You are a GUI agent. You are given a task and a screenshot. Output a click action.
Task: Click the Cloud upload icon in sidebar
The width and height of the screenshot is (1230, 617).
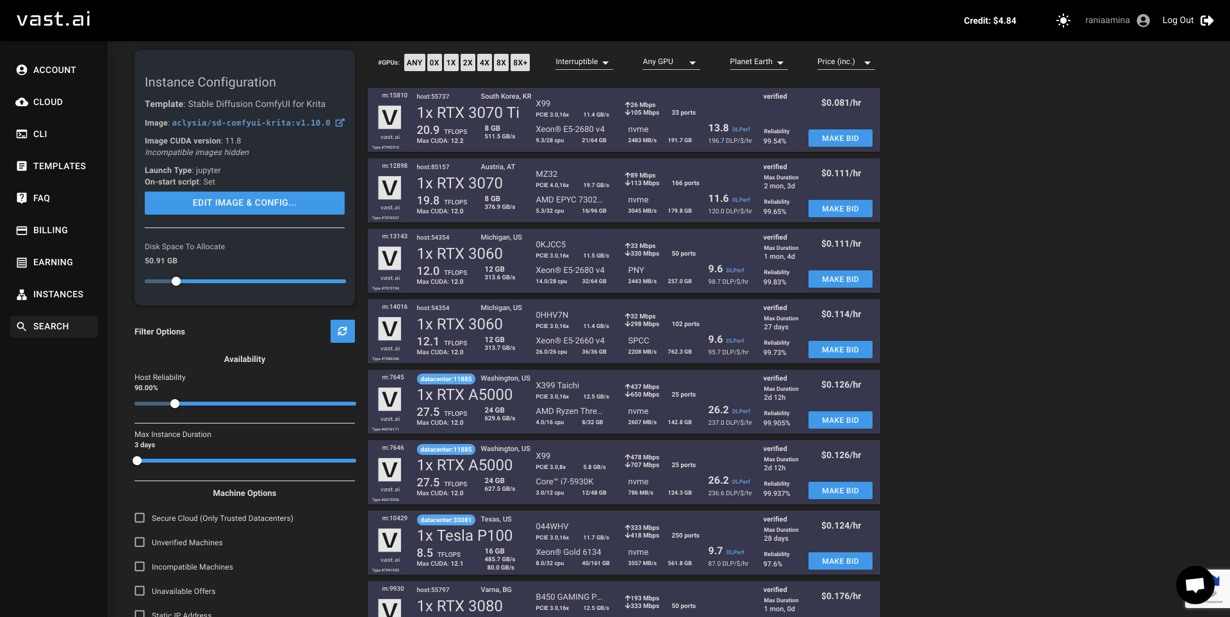[22, 102]
